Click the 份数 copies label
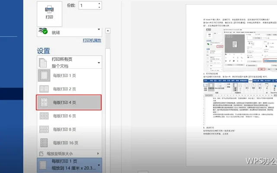 pyautogui.click(x=71, y=5)
